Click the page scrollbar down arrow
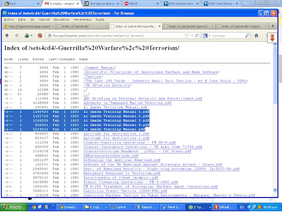This screenshot has height=220, width=282. [x=275, y=190]
